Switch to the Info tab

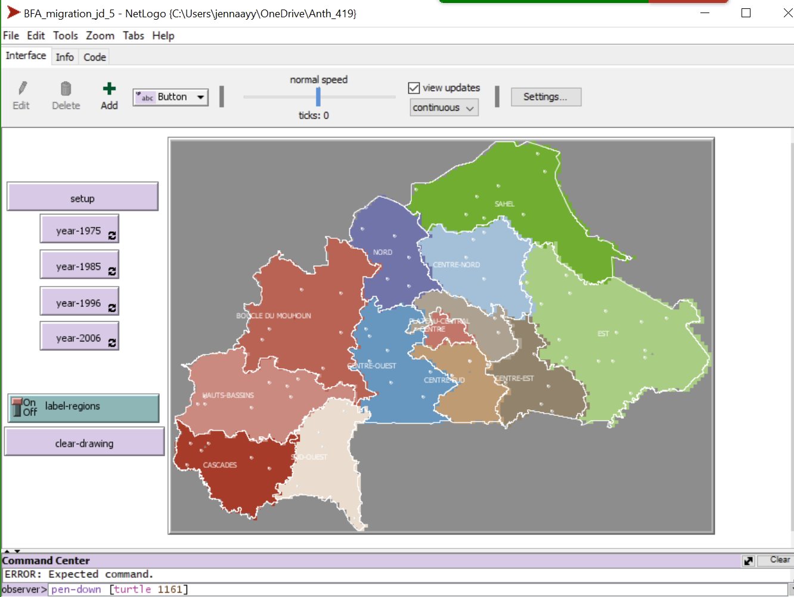65,57
